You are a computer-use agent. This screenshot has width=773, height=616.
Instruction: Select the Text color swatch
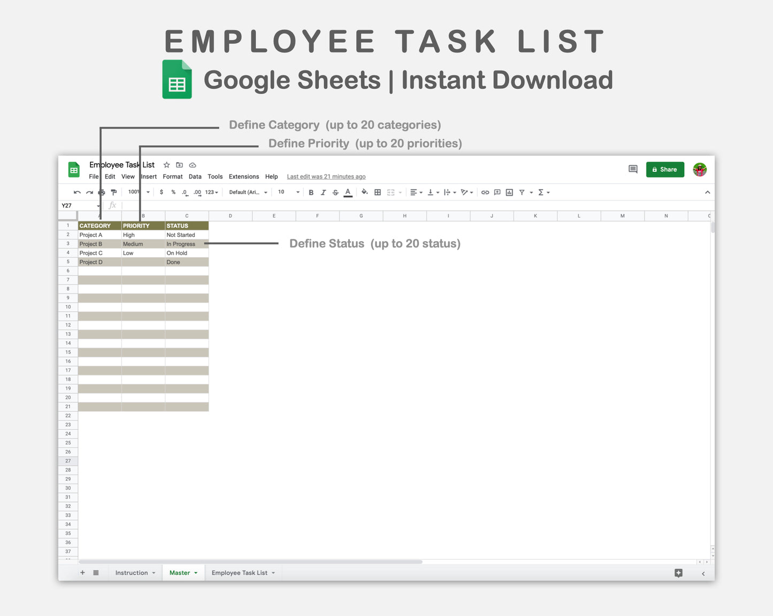[348, 192]
